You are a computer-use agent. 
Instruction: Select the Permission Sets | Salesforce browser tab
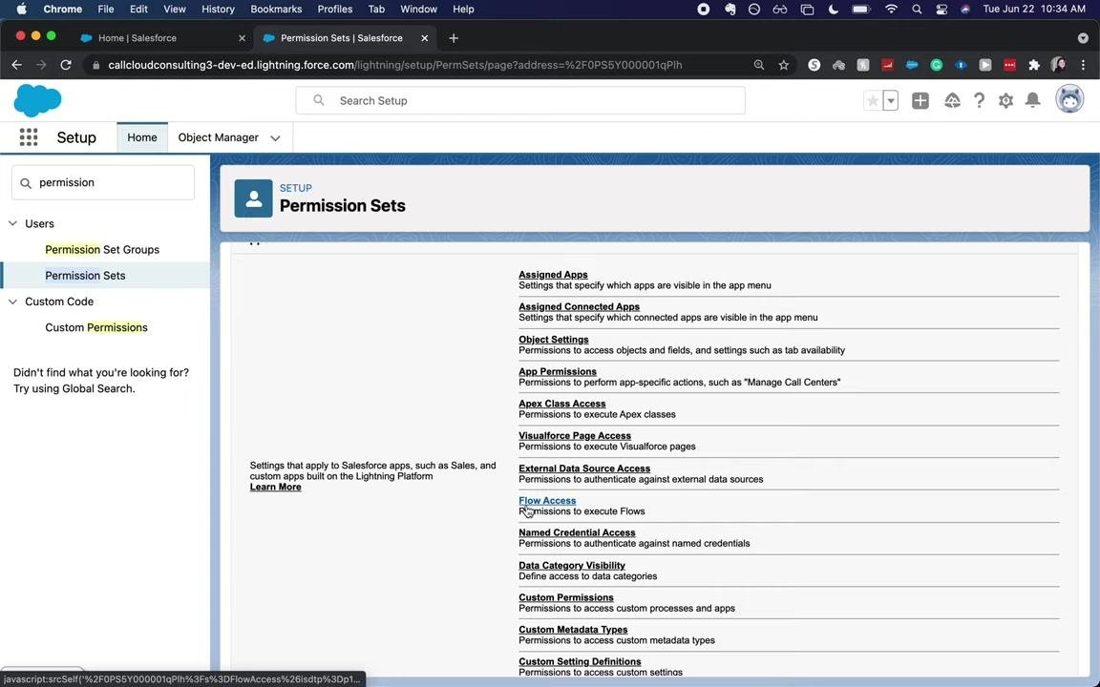[x=342, y=38]
